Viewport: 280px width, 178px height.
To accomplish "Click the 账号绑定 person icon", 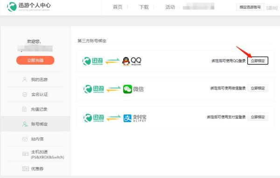I will [25, 124].
